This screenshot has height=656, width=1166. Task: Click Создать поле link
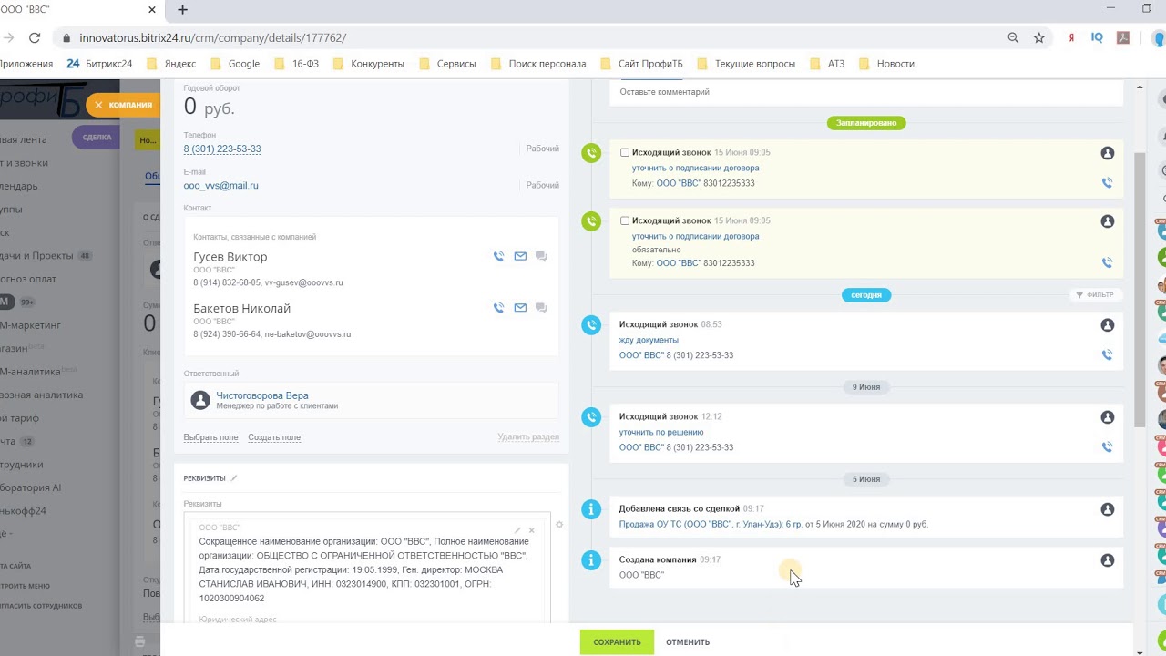click(x=274, y=437)
